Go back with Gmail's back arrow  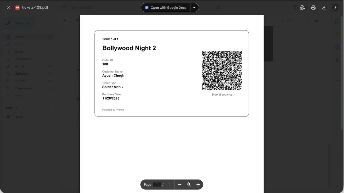click(65, 21)
